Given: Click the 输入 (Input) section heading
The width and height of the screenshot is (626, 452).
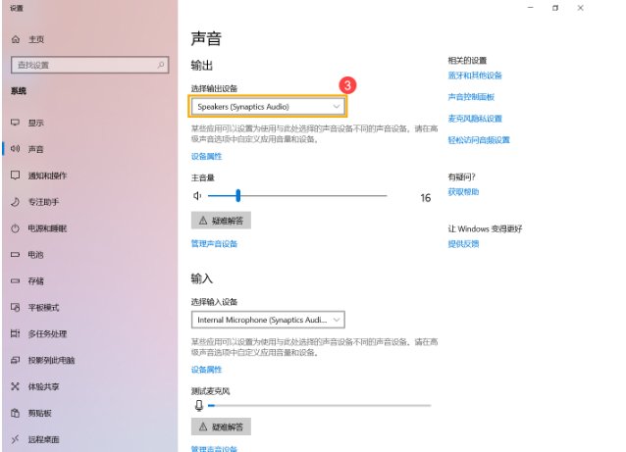Looking at the screenshot, I should tap(202, 278).
